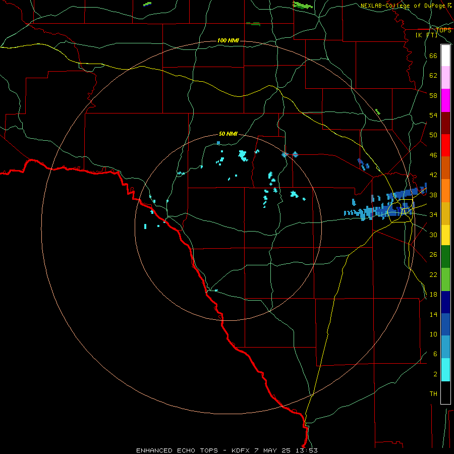Select the bright red 50 kft swatch
Image resolution: width=454 pixels, height=454 pixels.
(445, 145)
